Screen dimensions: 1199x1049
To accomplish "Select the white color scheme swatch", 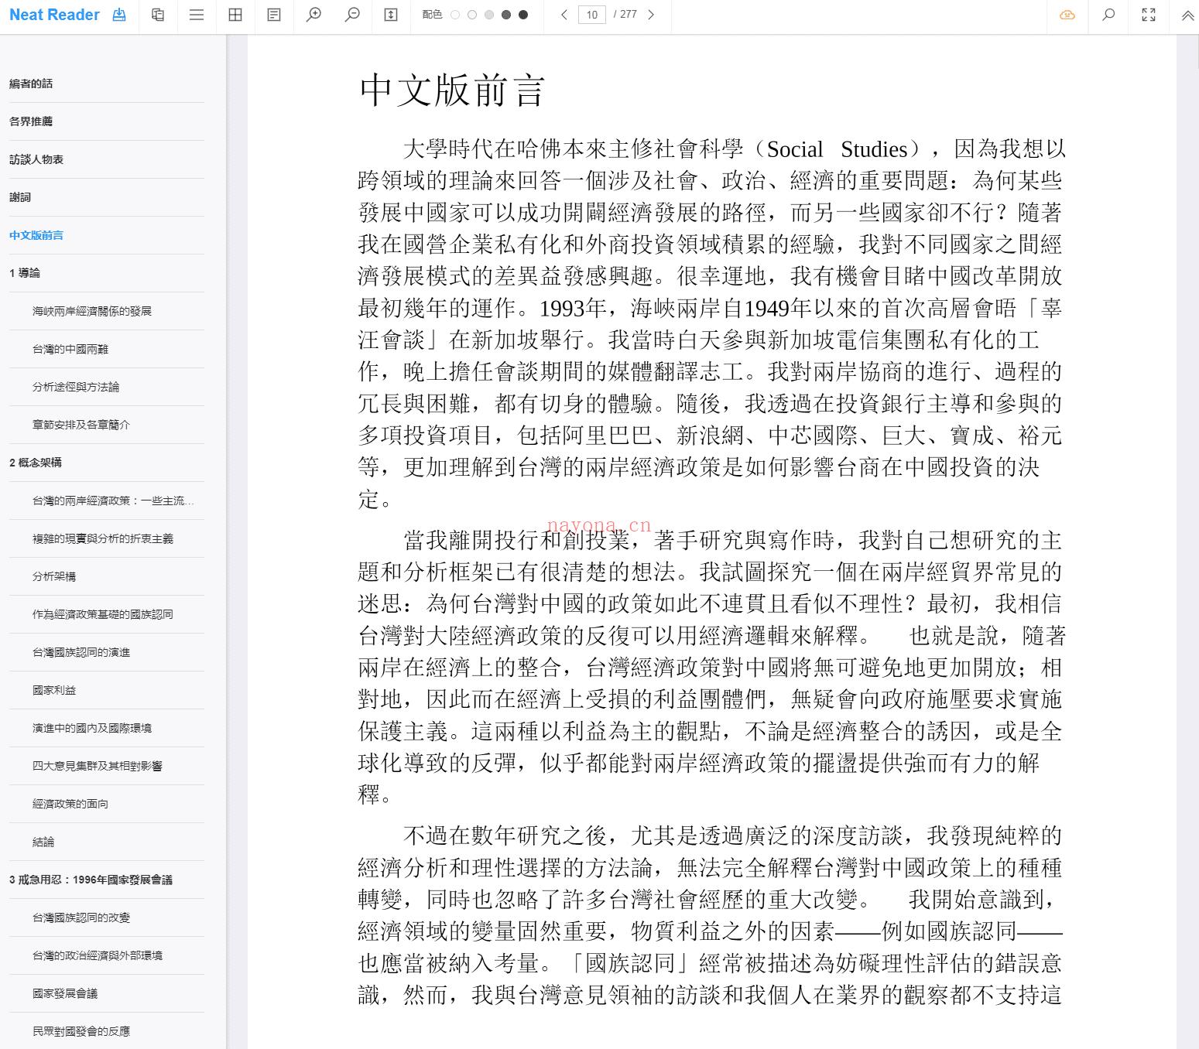I will pyautogui.click(x=455, y=15).
